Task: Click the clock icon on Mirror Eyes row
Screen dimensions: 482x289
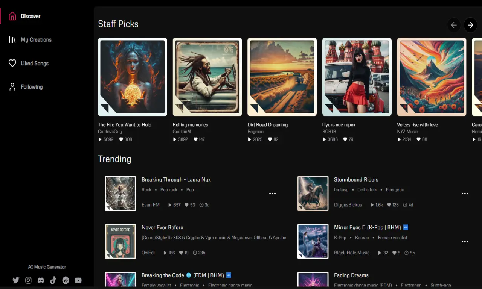Action: tap(407, 253)
